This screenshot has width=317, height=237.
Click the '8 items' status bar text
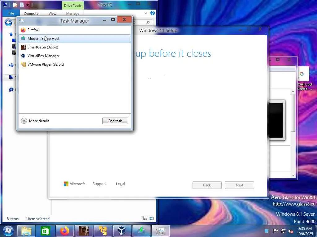point(12,219)
